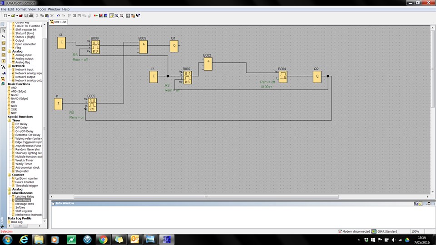Select B004 off-delay timer block
The width and height of the screenshot is (436, 245).
pyautogui.click(x=283, y=77)
